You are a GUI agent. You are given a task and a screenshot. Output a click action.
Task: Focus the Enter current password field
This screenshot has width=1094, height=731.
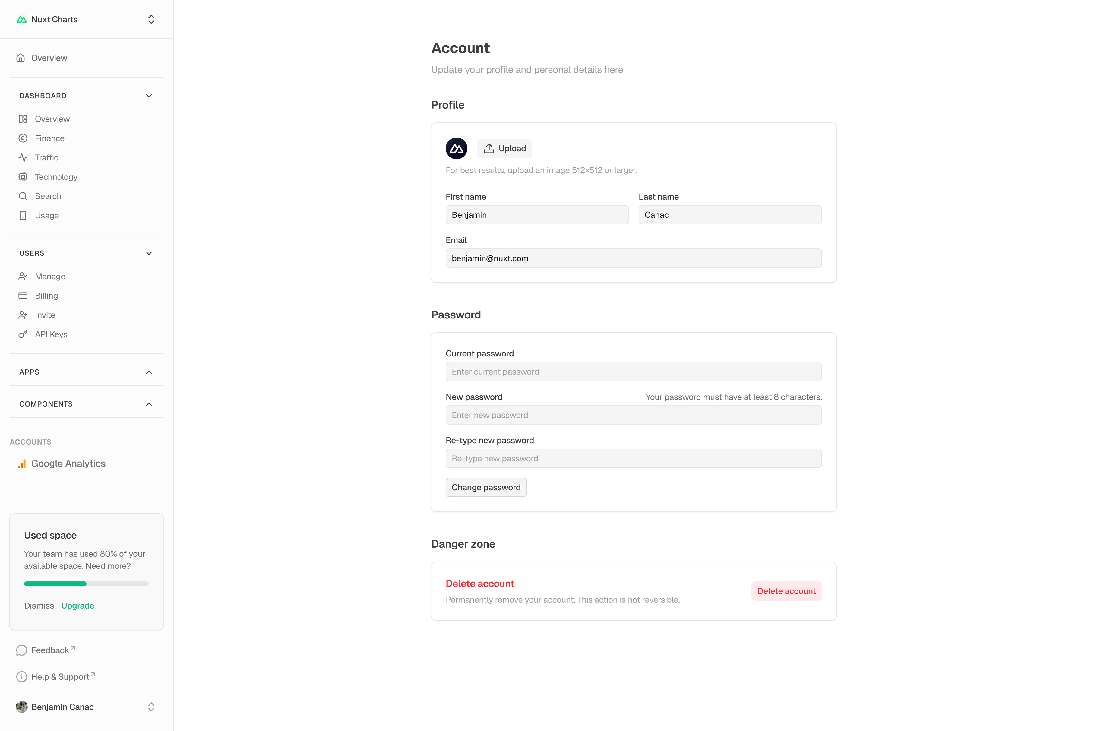[634, 372]
